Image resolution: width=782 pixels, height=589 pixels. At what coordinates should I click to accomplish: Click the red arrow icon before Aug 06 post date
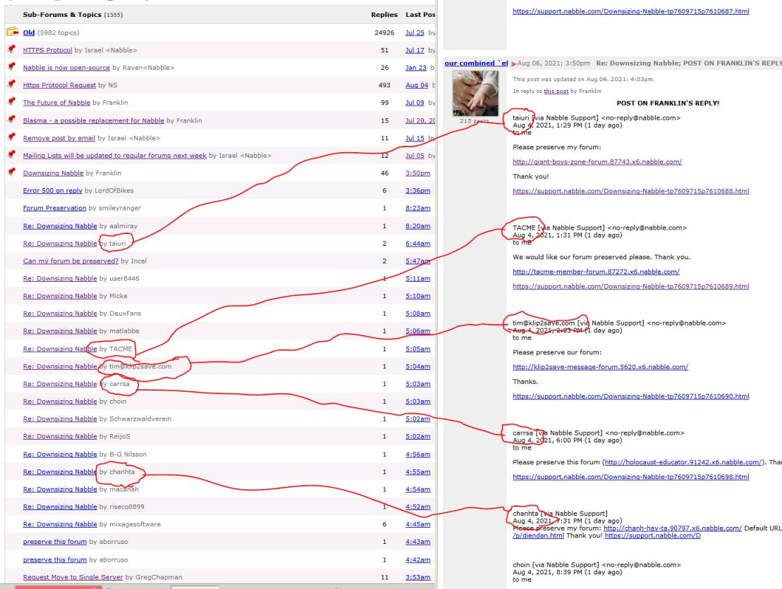(x=514, y=63)
